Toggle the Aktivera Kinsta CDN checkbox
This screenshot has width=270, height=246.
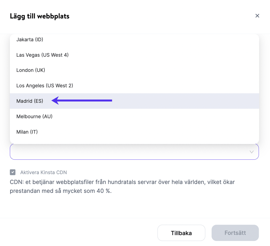(13, 172)
